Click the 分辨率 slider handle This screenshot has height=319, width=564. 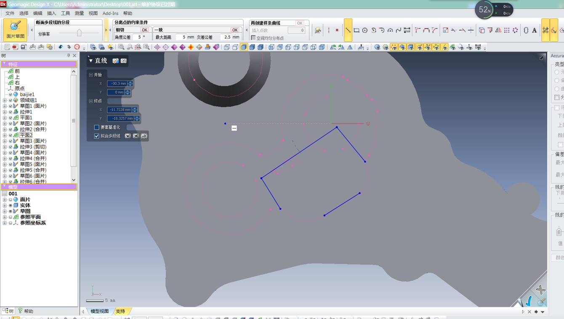pos(79,33)
